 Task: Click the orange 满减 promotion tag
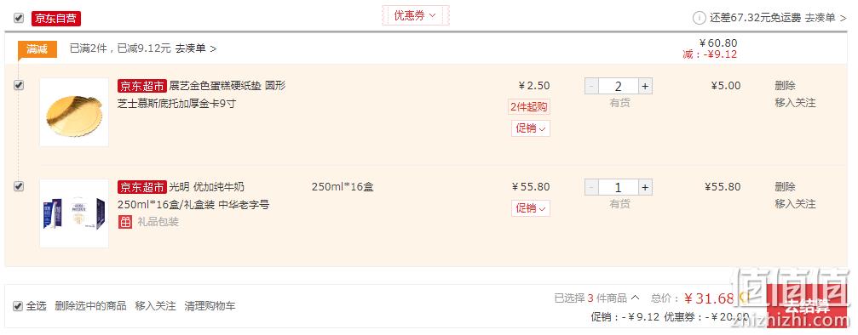[37, 49]
